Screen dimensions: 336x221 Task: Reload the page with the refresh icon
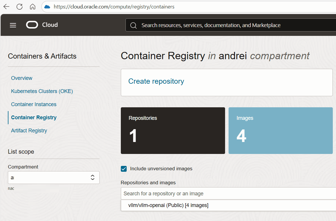(x=20, y=7)
